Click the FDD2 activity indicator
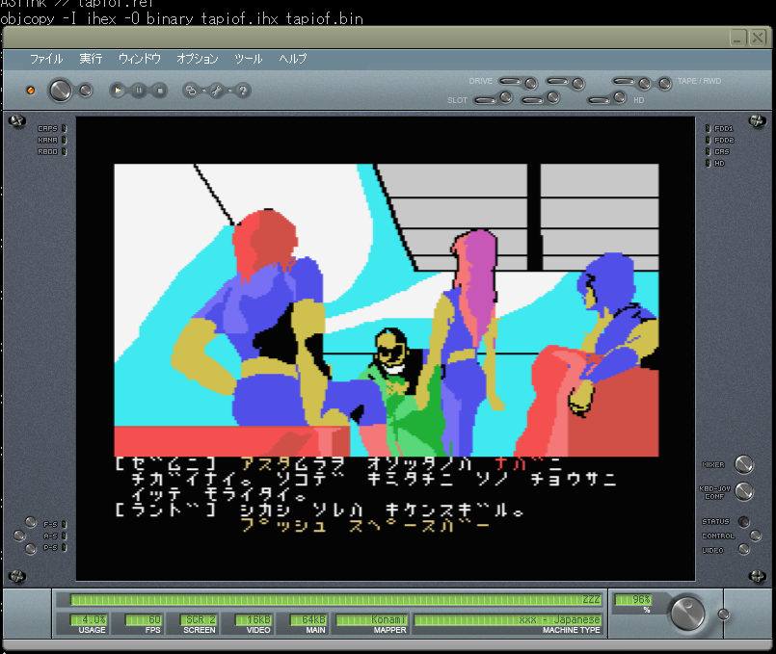 (708, 141)
